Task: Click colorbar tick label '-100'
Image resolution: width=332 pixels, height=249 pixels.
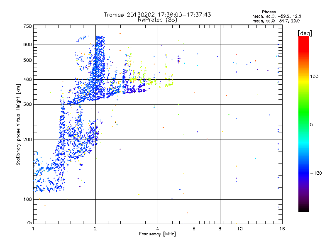Action: pos(316,173)
